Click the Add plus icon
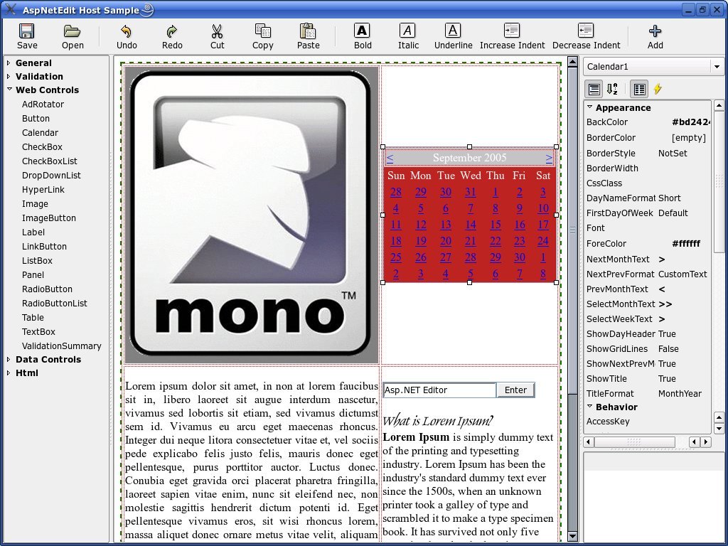Image resolution: width=728 pixels, height=546 pixels. pos(655,31)
